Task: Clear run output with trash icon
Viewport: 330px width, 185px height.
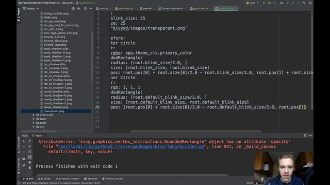Action: [30, 168]
